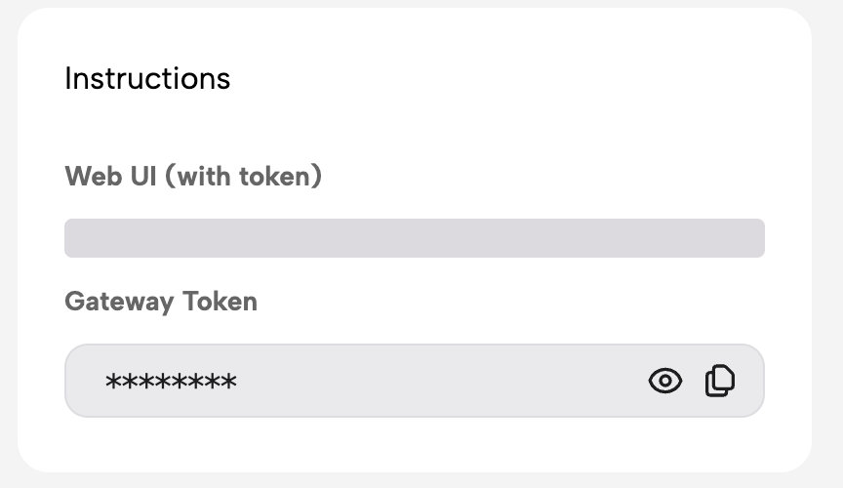Click the Instructions heading
This screenshot has height=488, width=843.
147,78
